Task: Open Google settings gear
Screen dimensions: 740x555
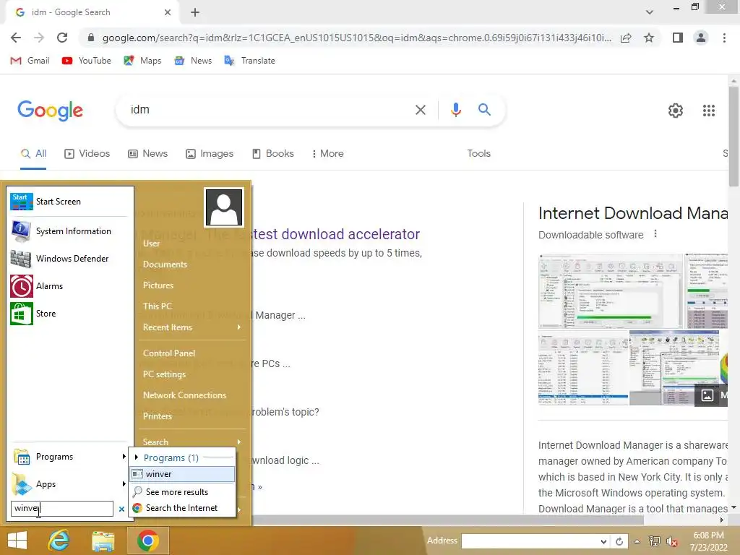Action: tap(676, 111)
